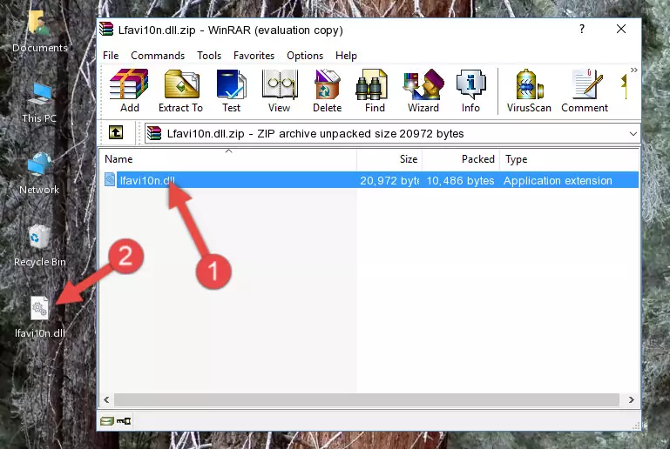Show more toolbar buttons via chevron

(x=633, y=70)
